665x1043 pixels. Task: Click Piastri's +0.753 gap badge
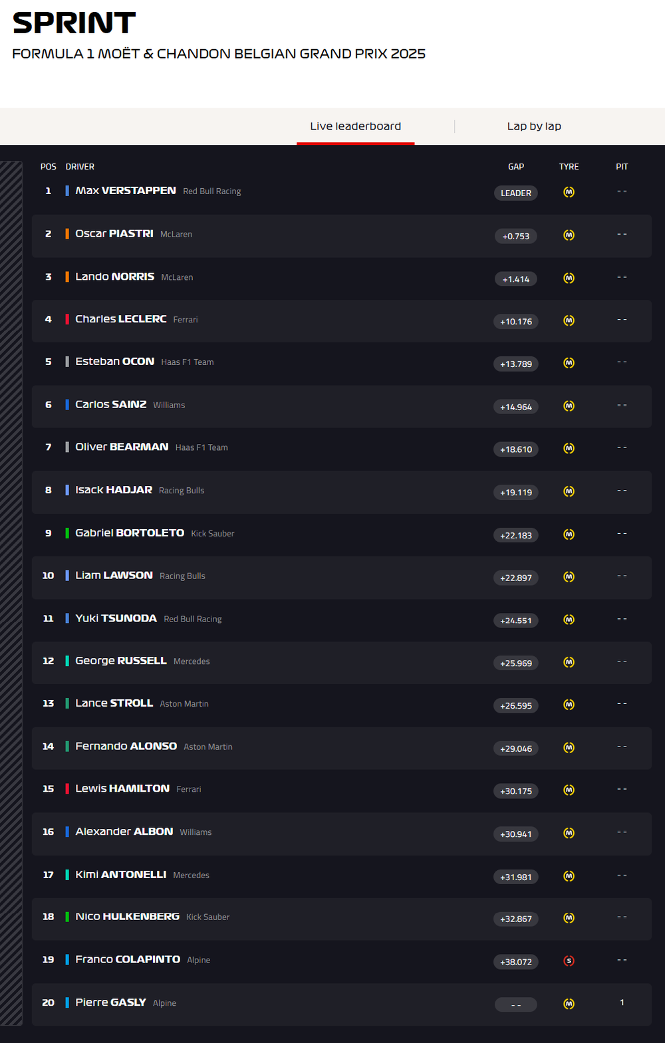[516, 236]
